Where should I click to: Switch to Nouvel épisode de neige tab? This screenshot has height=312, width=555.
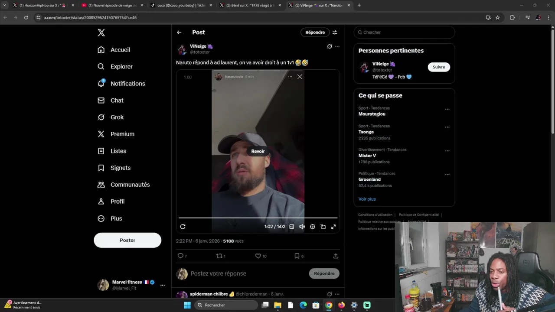point(112,5)
